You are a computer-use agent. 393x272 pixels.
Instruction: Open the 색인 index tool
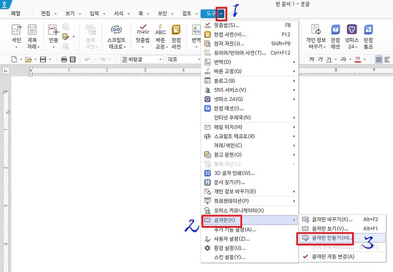pos(16,36)
